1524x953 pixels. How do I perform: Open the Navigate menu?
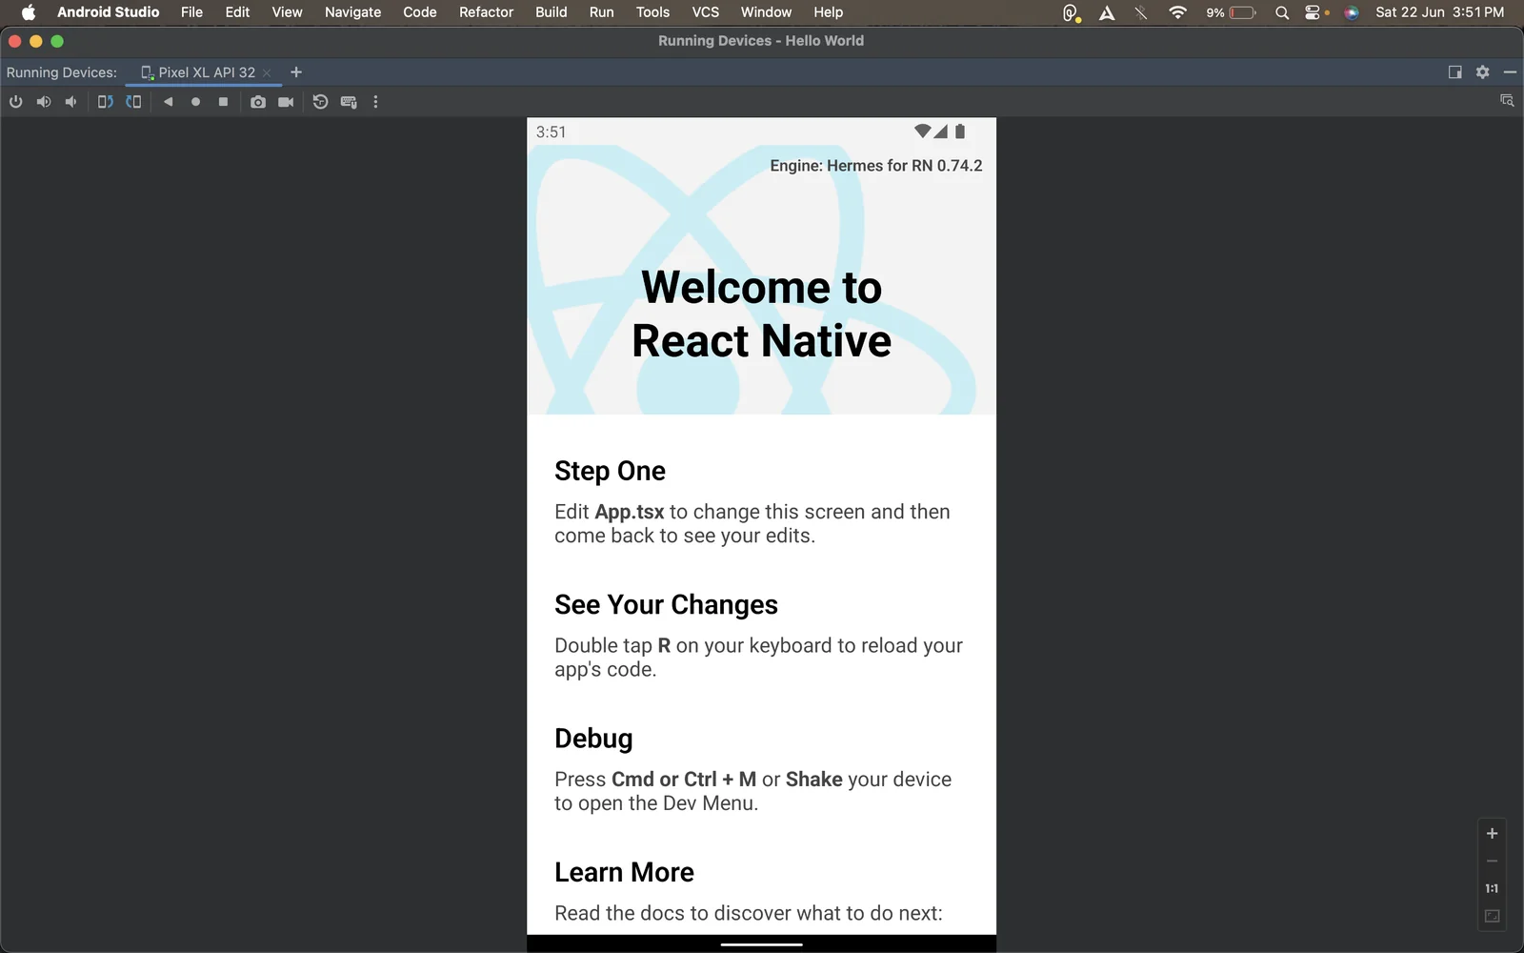coord(352,12)
